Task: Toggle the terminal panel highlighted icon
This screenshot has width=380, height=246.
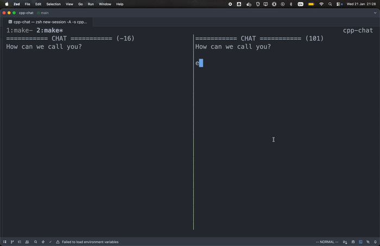Action: click(x=360, y=242)
